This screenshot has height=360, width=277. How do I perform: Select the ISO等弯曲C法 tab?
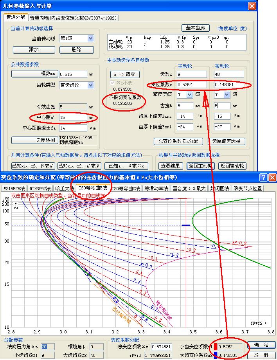pyautogui.click(x=126, y=189)
